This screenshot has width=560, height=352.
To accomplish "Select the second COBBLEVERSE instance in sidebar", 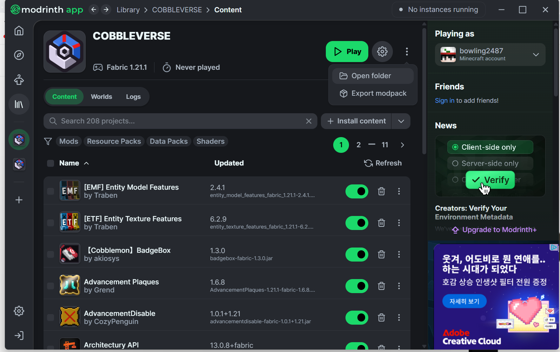I will pos(19,164).
